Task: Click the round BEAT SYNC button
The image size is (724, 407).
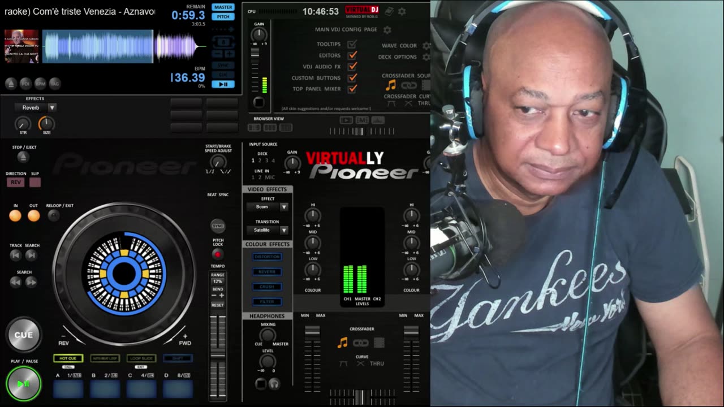Action: pyautogui.click(x=218, y=226)
